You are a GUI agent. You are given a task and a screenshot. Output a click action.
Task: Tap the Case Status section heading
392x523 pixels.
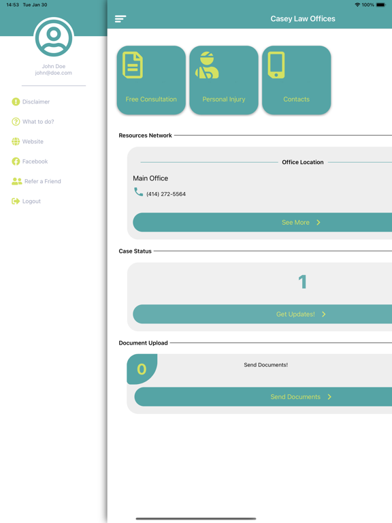135,251
